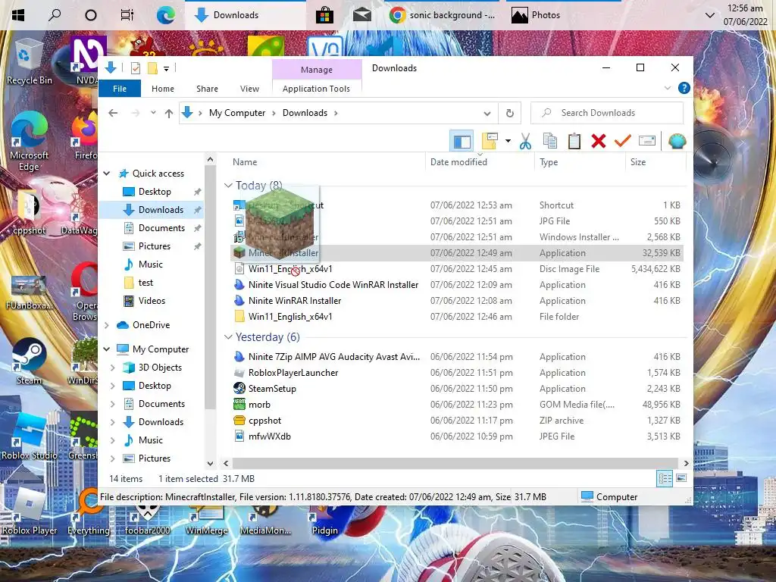Open Microsoft Store from taskbar
This screenshot has width=776, height=582.
[x=324, y=15]
